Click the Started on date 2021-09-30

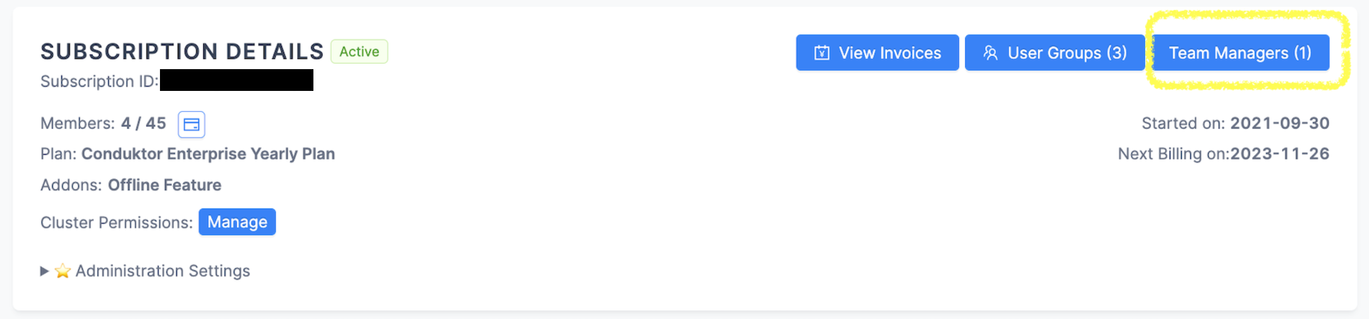tap(1280, 124)
